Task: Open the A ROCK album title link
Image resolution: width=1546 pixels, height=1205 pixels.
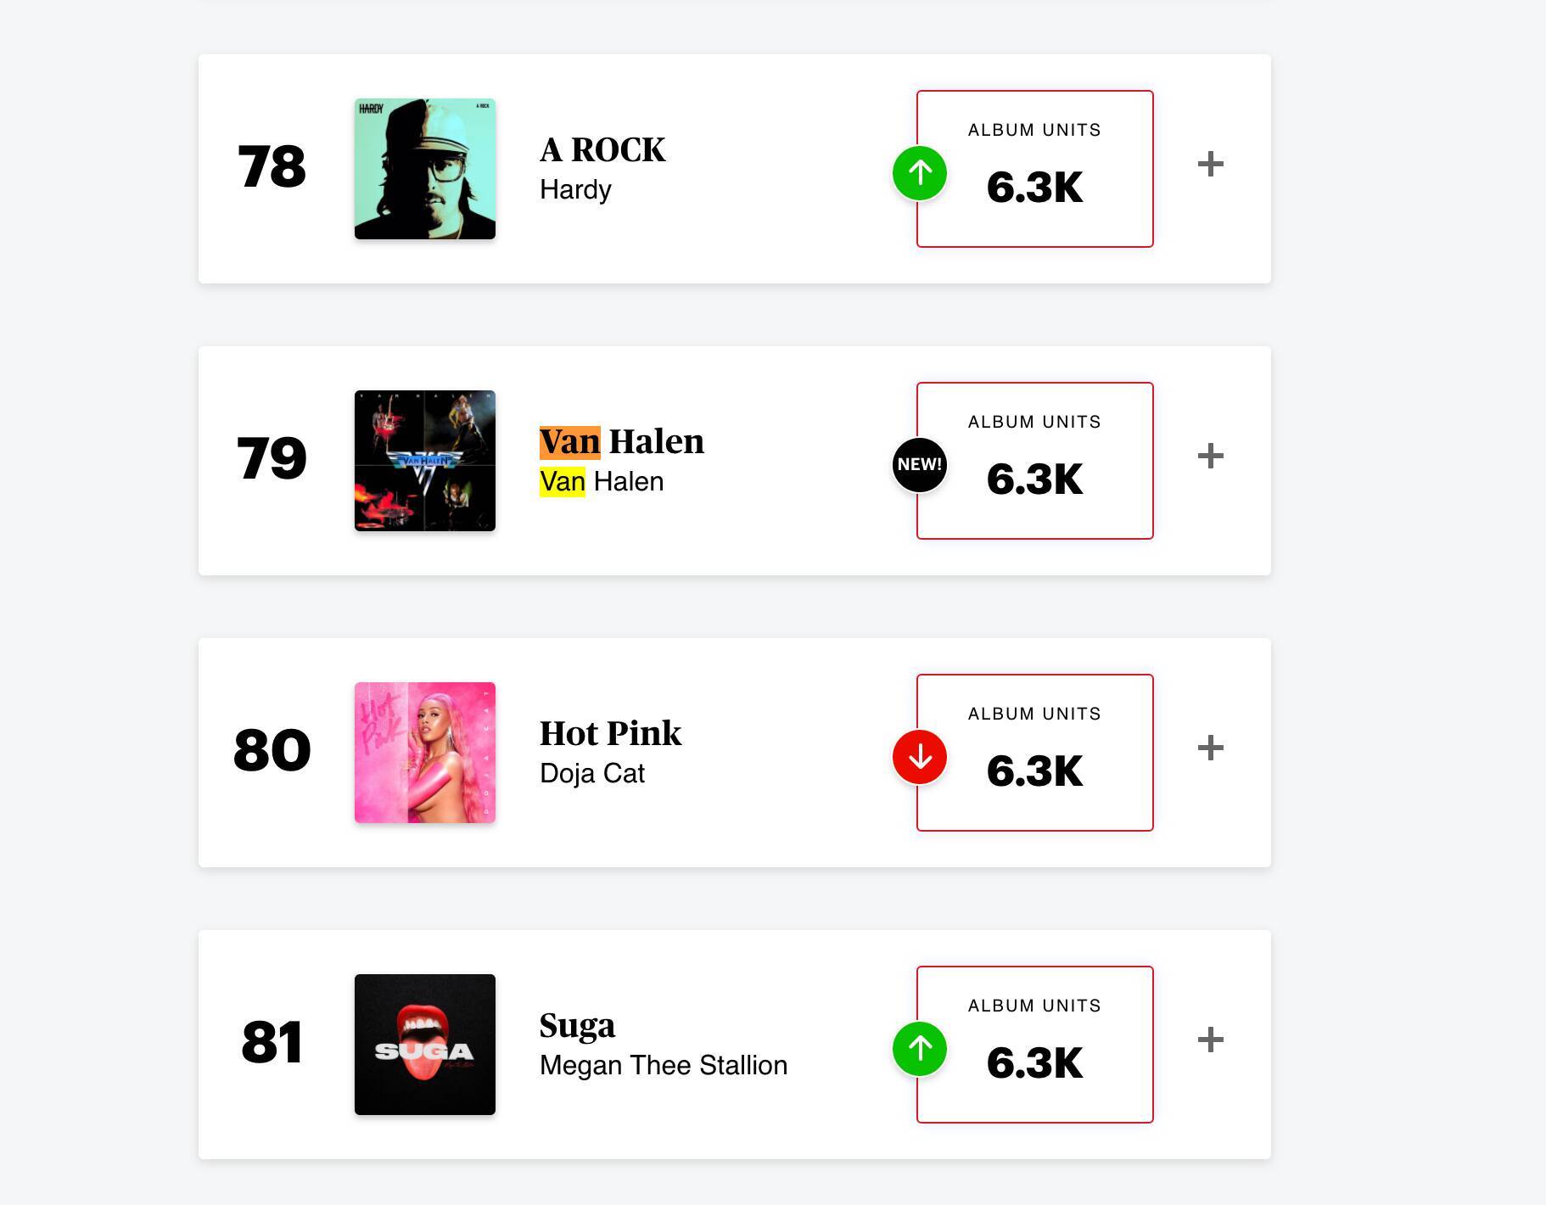Action: click(x=602, y=150)
